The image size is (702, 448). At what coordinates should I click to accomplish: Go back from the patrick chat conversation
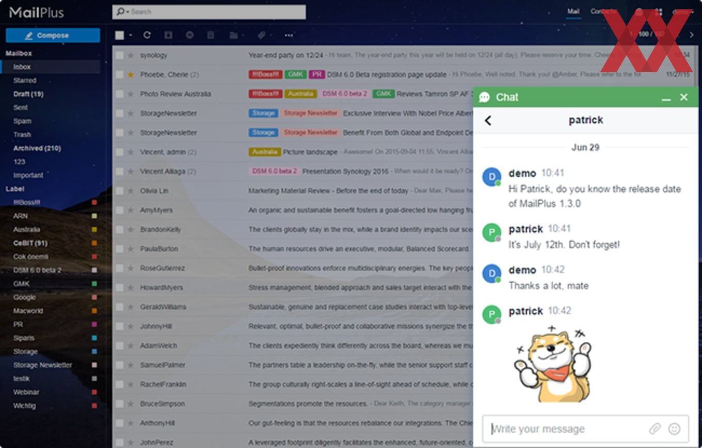[x=488, y=120]
